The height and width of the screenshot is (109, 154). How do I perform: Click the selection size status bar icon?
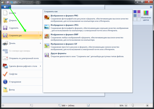[x=32, y=105]
